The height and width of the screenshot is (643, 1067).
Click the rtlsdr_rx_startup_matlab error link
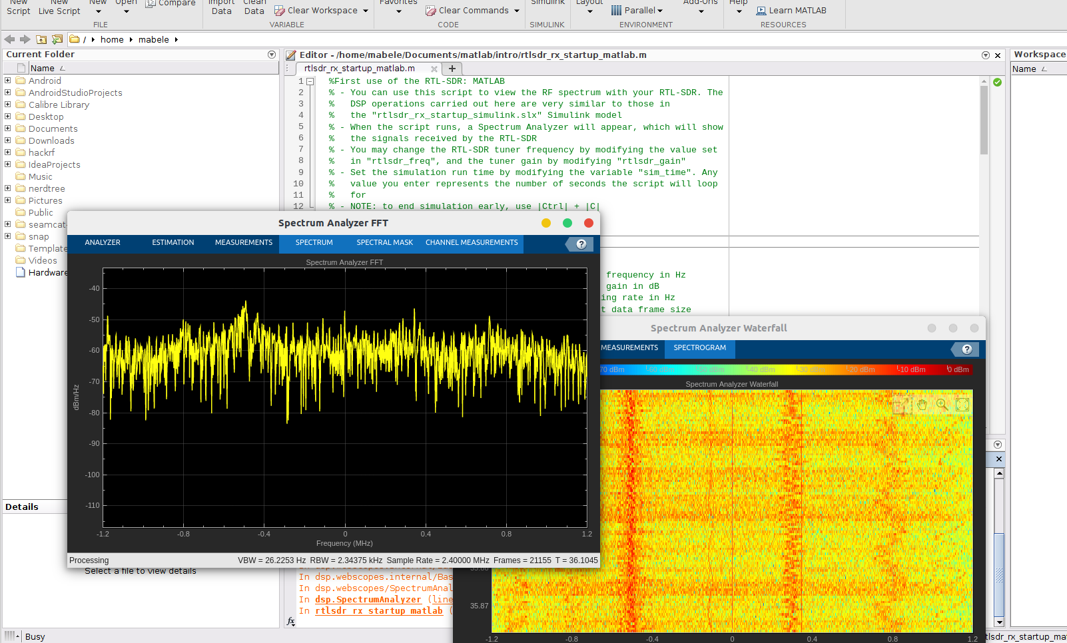tap(379, 611)
